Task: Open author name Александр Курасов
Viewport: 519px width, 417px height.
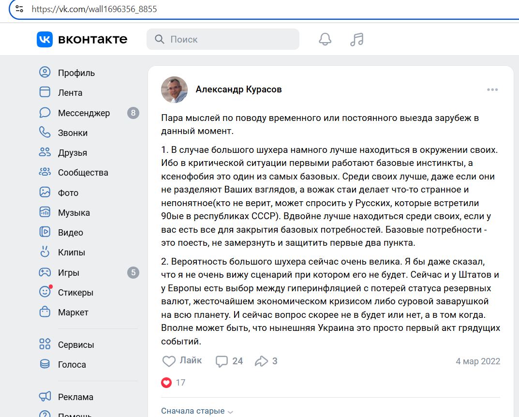Action: coord(238,89)
